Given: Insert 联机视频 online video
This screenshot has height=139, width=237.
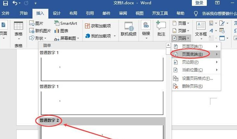Looking at the screenshot, I should 129,29.
